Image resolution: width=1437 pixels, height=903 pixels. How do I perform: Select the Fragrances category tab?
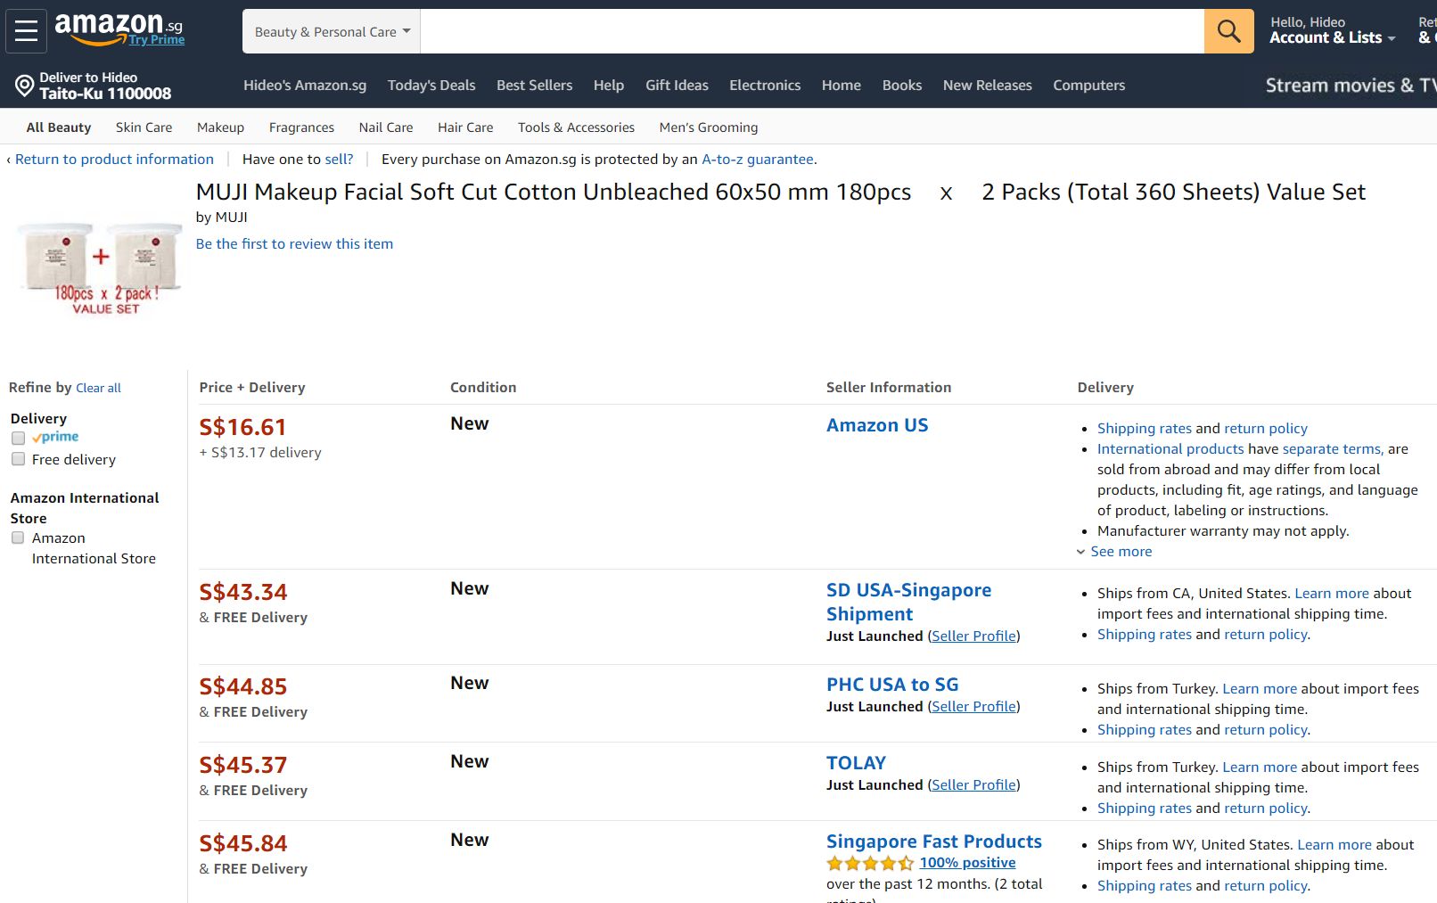click(301, 127)
